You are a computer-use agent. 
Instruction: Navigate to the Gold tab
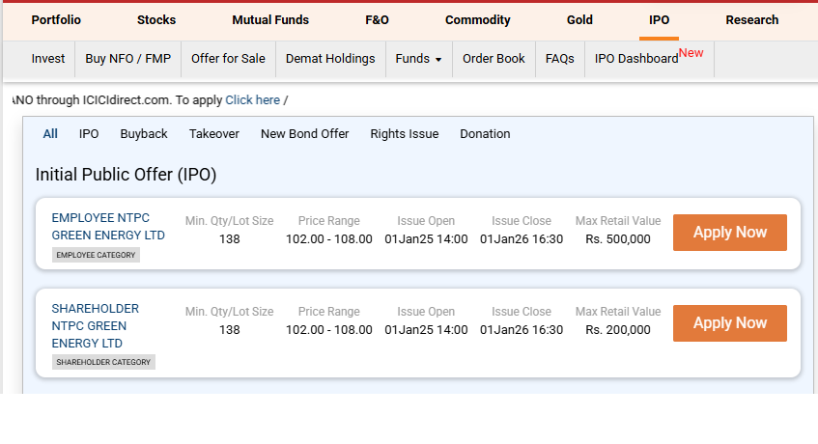pyautogui.click(x=579, y=20)
